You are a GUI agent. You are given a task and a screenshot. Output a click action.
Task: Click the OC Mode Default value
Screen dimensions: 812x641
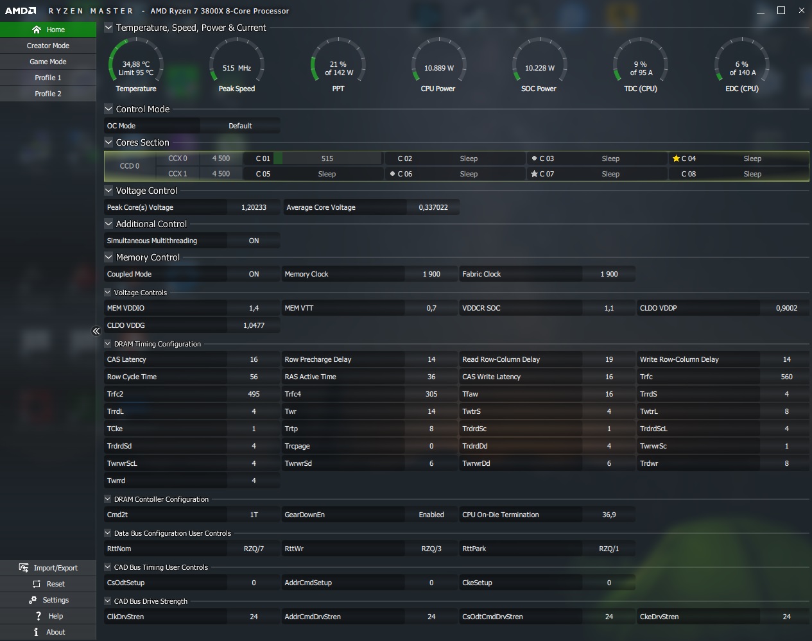pyautogui.click(x=240, y=126)
